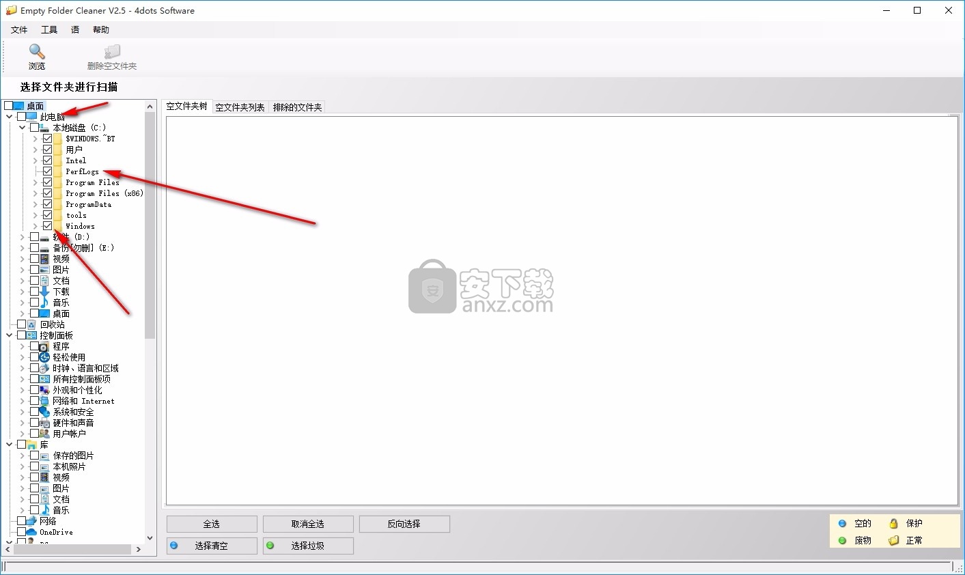The width and height of the screenshot is (965, 575).
Task: Click the OneDrive cloud icon
Action: click(x=31, y=532)
